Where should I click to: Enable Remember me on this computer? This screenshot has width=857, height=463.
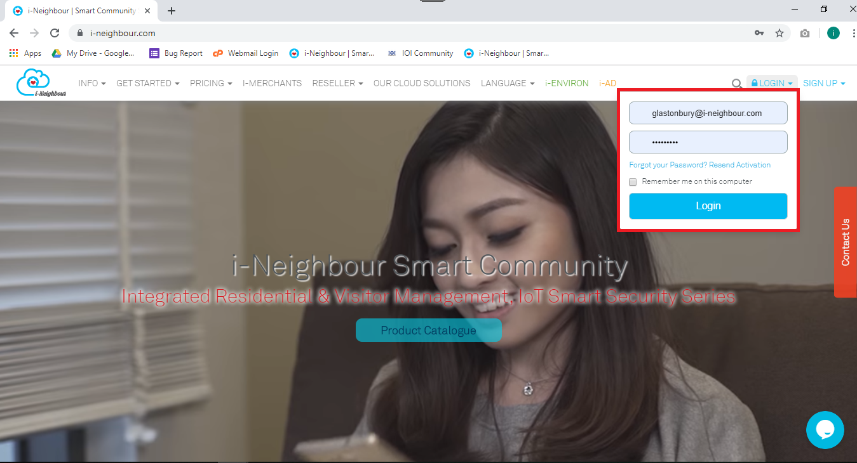633,181
